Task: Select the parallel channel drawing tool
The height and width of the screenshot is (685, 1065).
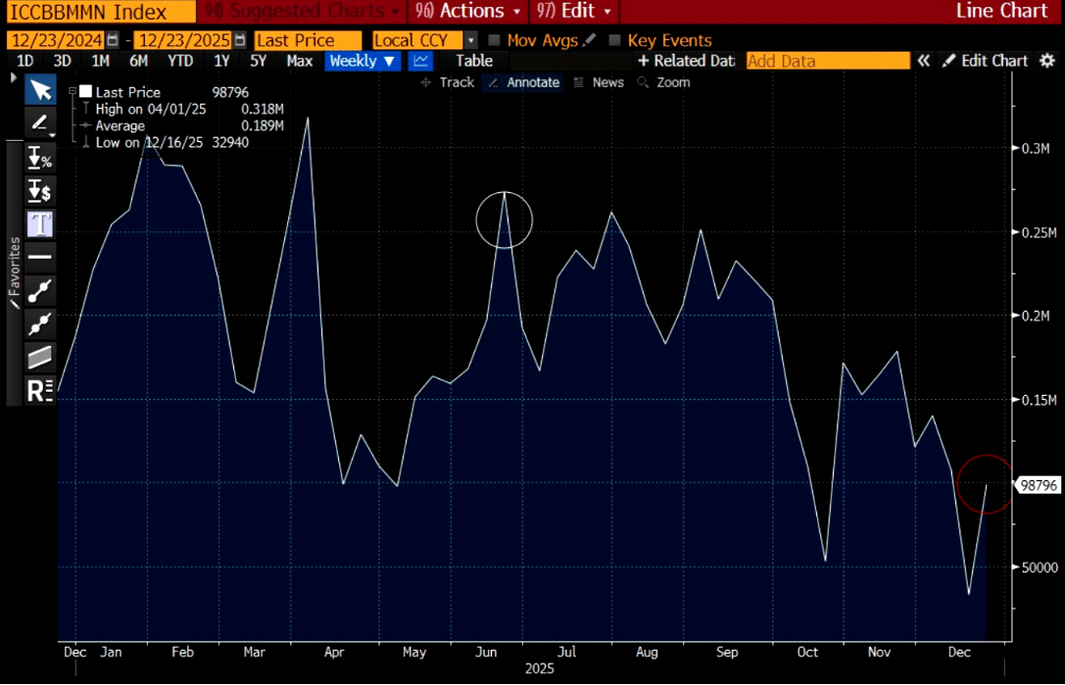Action: (x=40, y=357)
